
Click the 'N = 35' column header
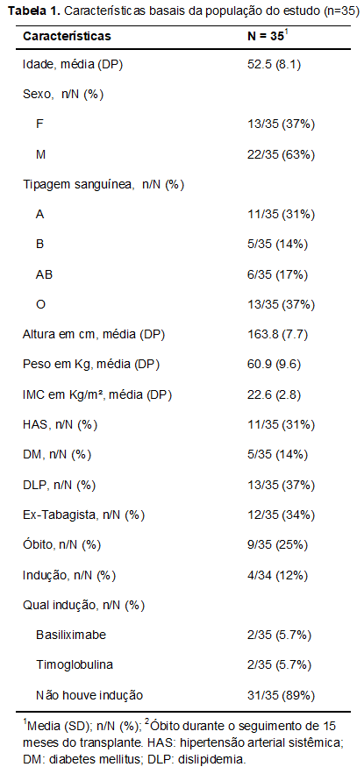coord(268,36)
